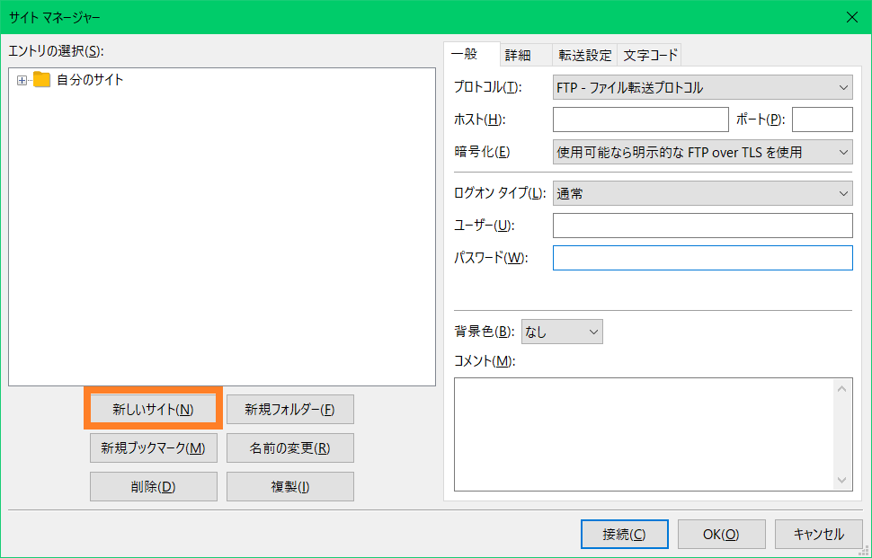Click the 削除 delete button
The height and width of the screenshot is (558, 872).
(x=153, y=487)
